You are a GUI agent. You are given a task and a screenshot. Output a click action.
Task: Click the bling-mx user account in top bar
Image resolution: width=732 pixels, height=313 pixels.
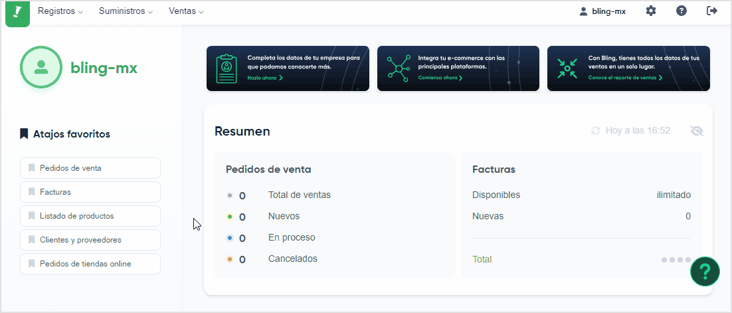[x=602, y=12]
